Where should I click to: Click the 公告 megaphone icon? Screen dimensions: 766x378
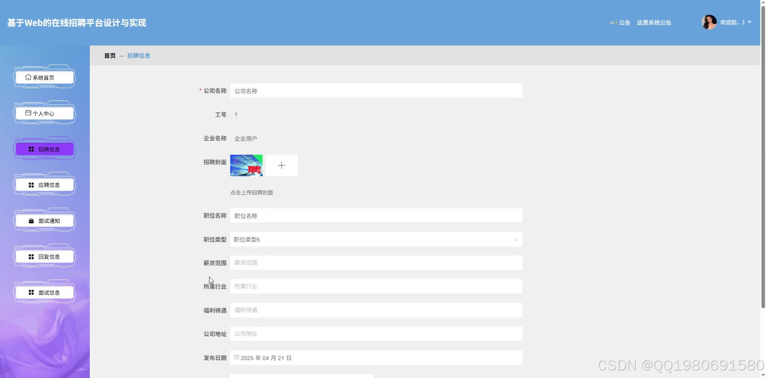613,22
